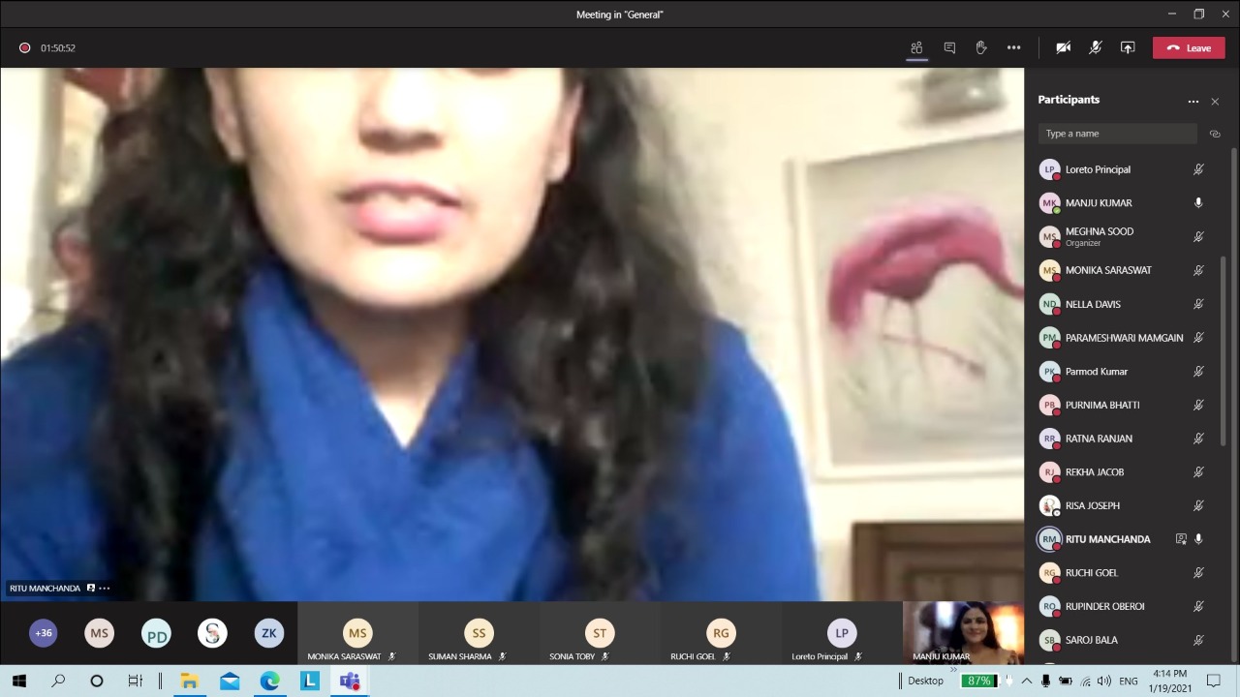Click microphone icon next to MANJU KUMAR

tap(1198, 203)
